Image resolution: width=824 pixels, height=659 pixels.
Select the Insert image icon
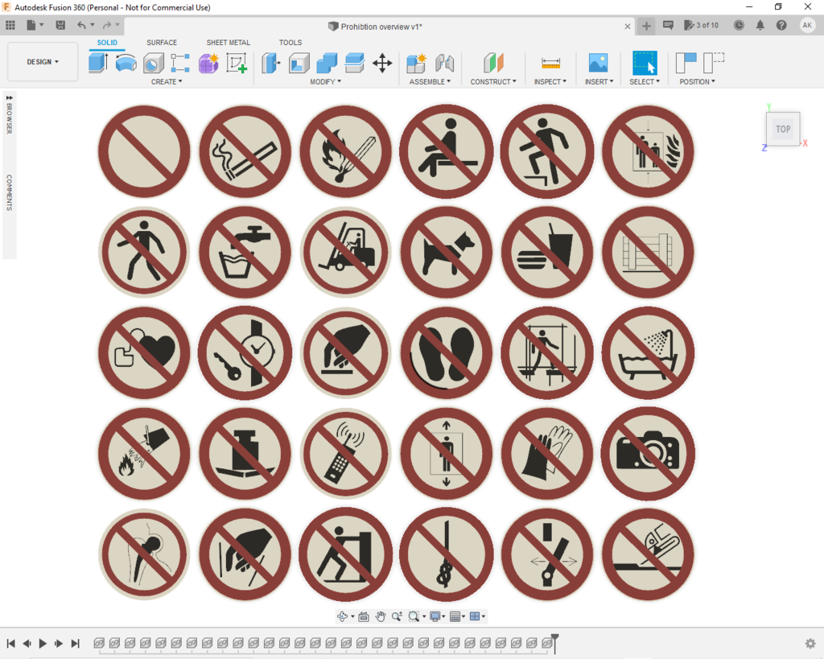tap(598, 63)
